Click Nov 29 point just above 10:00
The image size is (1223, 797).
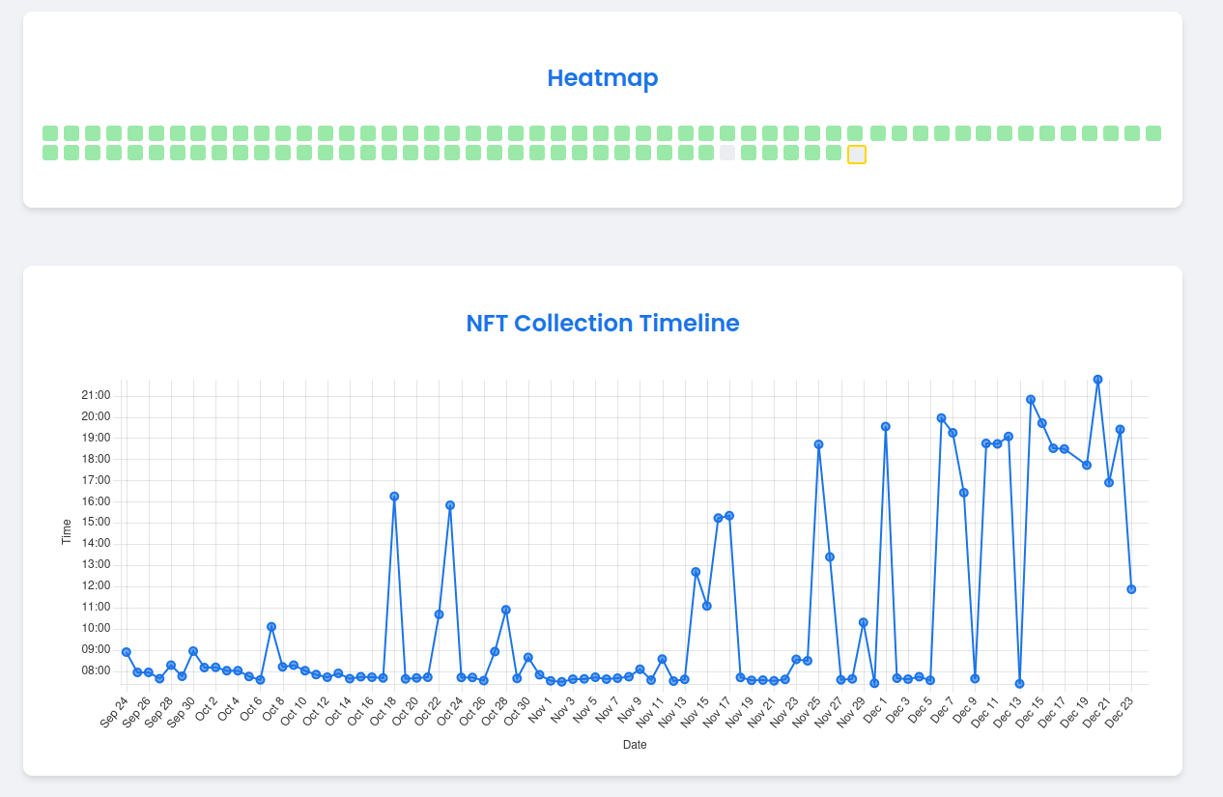864,622
